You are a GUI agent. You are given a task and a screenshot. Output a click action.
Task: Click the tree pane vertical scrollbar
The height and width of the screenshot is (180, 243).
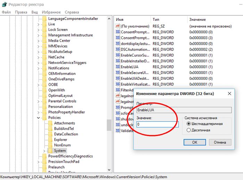click(109, 125)
